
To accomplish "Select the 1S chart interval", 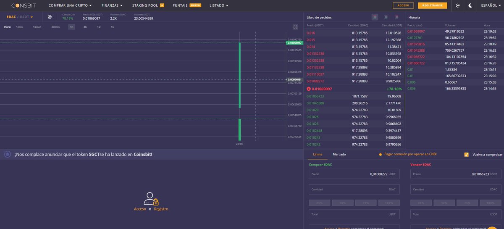I will (112, 27).
